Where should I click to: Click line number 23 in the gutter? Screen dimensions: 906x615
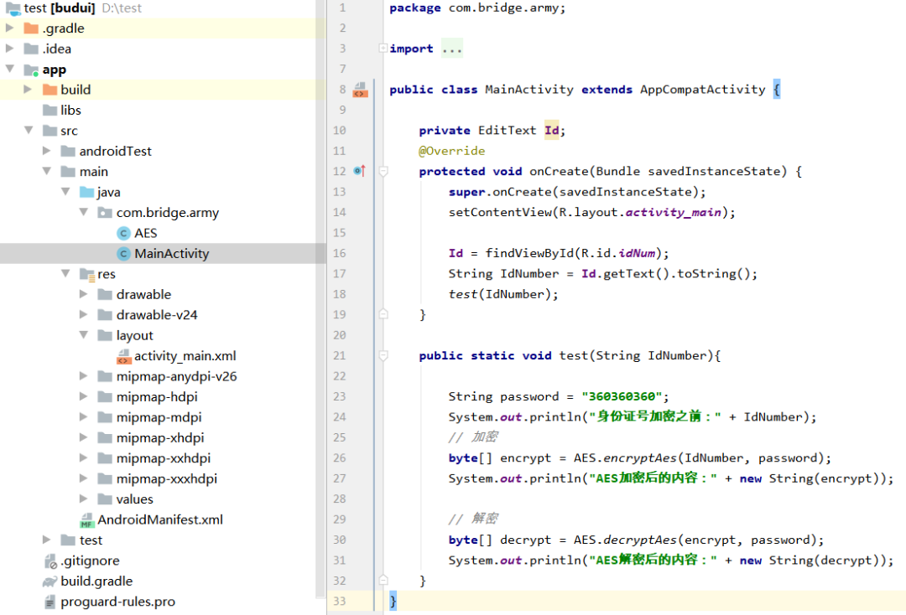coord(339,396)
